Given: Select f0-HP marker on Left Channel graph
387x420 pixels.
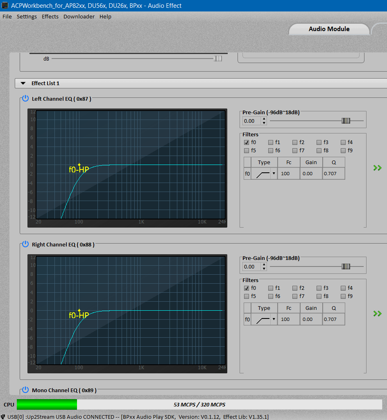Looking at the screenshot, I should point(79,165).
